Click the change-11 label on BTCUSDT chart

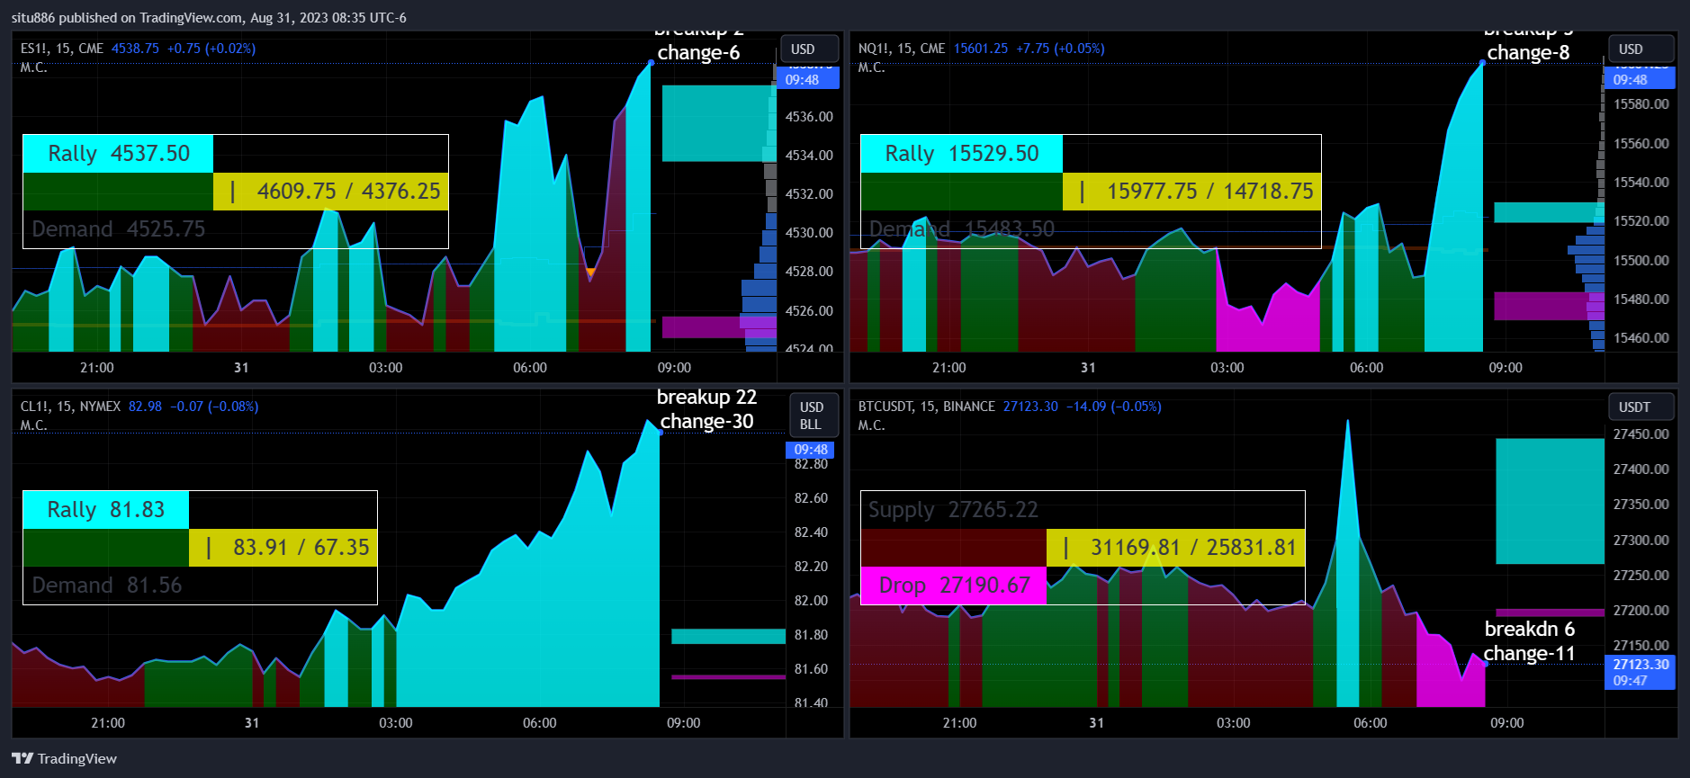point(1529,654)
